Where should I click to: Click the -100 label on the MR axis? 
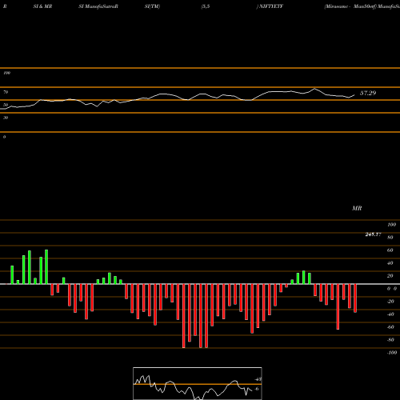coord(392,353)
